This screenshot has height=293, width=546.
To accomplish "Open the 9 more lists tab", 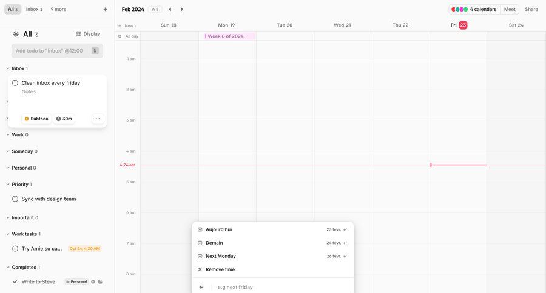I will [58, 10].
